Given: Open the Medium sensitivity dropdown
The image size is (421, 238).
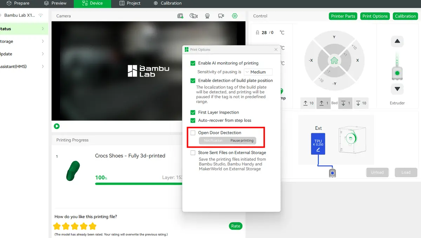Looking at the screenshot, I should pyautogui.click(x=258, y=72).
